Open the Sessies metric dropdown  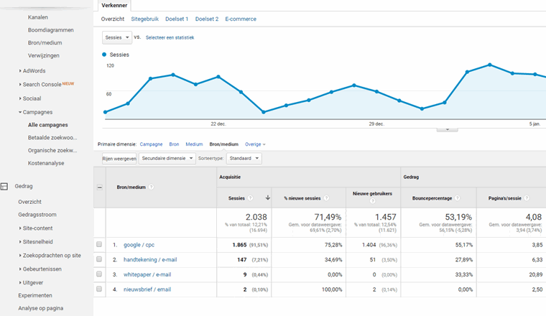click(117, 37)
